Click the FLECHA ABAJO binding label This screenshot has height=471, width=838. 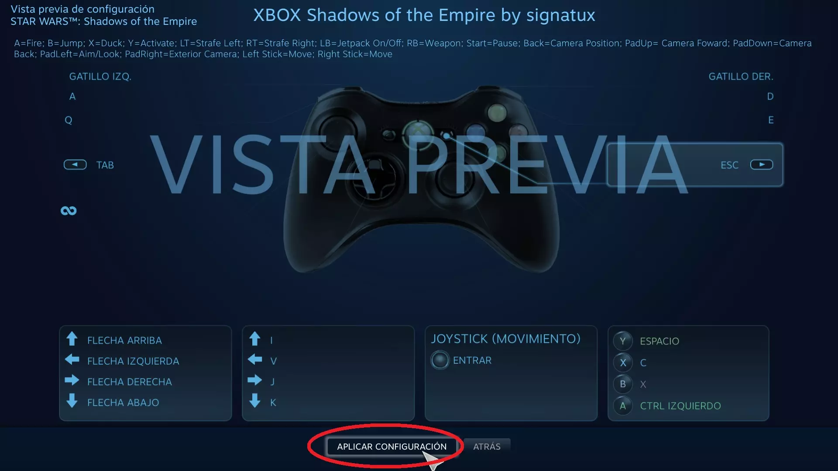[x=123, y=403]
